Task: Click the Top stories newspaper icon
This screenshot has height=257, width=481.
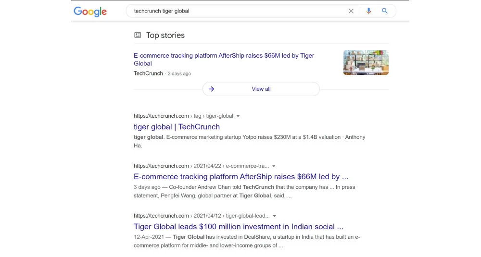Action: pos(138,35)
